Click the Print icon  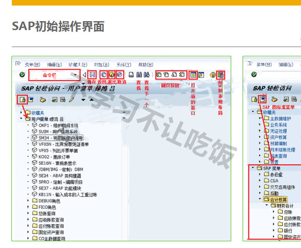point(131,74)
